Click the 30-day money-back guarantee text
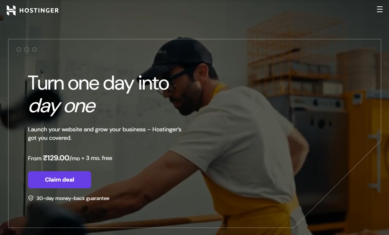Viewport: 389px width, 235px height. coord(73,198)
